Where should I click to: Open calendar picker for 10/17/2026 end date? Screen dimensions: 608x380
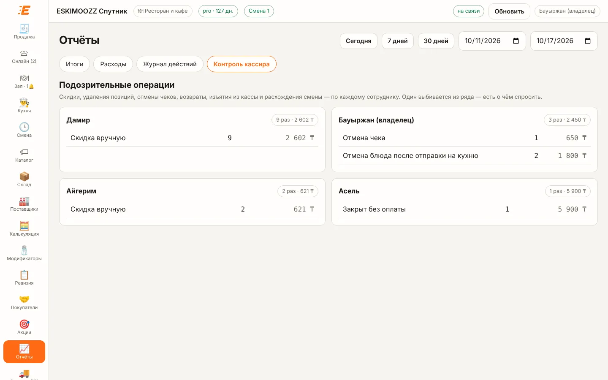point(588,41)
